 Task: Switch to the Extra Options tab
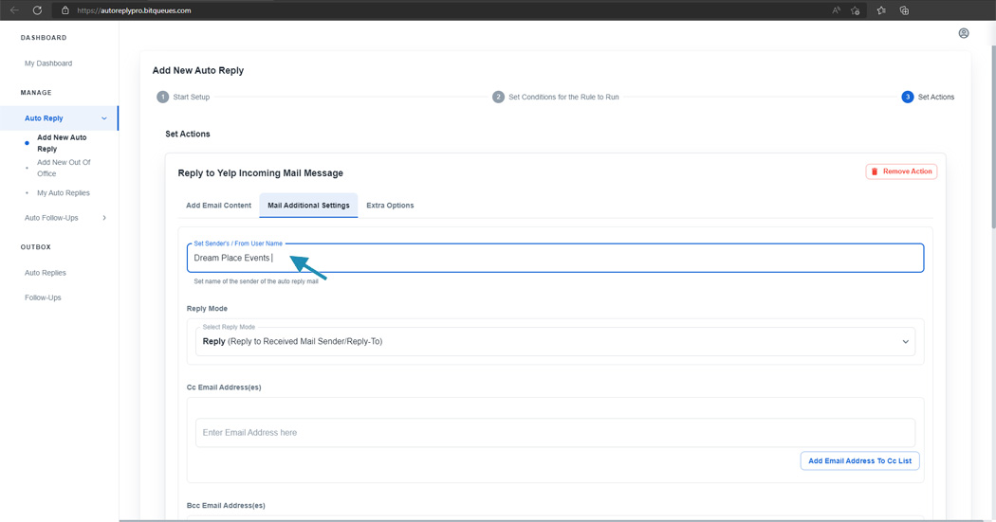(x=390, y=206)
